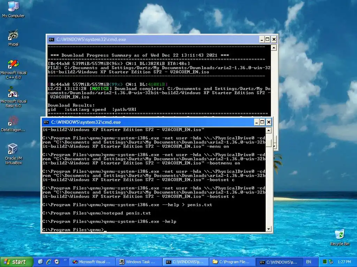Click the 'notepad penis.txt' command line
Viewport: 357px width, 267px height.
(97, 213)
